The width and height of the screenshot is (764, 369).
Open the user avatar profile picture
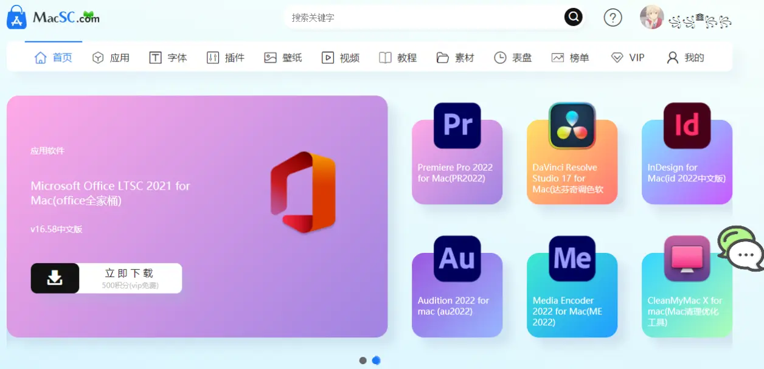(651, 17)
